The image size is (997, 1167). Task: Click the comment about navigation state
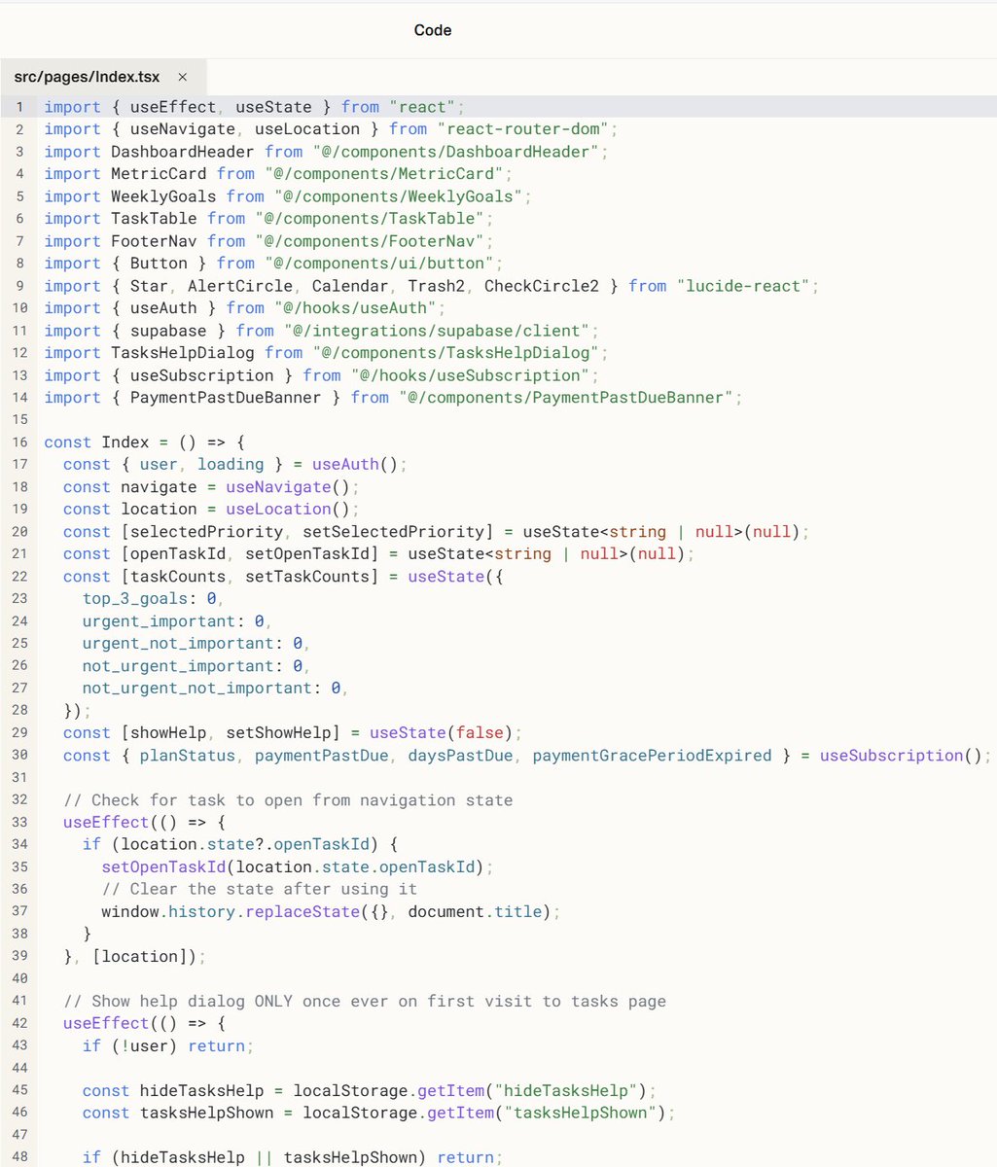(288, 800)
